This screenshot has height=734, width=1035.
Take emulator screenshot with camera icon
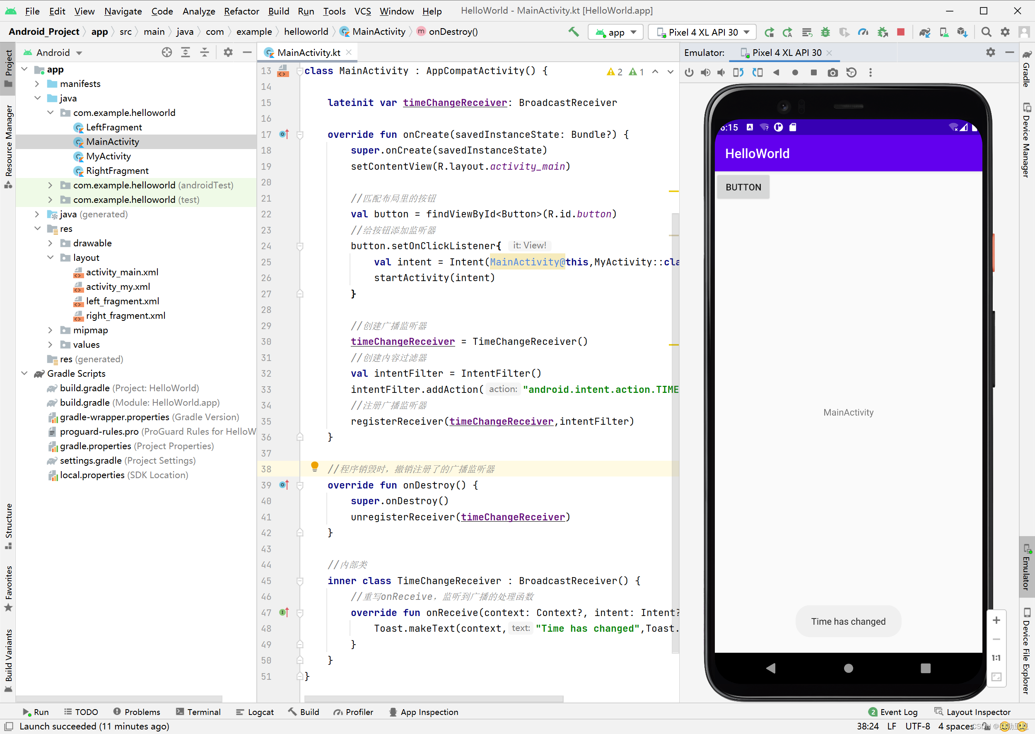pos(832,73)
